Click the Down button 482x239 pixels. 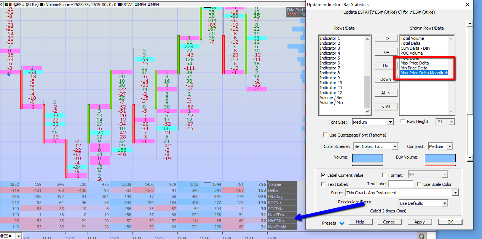386,79
